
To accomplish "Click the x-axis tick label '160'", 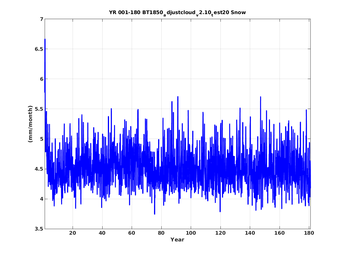I will pos(280,233).
